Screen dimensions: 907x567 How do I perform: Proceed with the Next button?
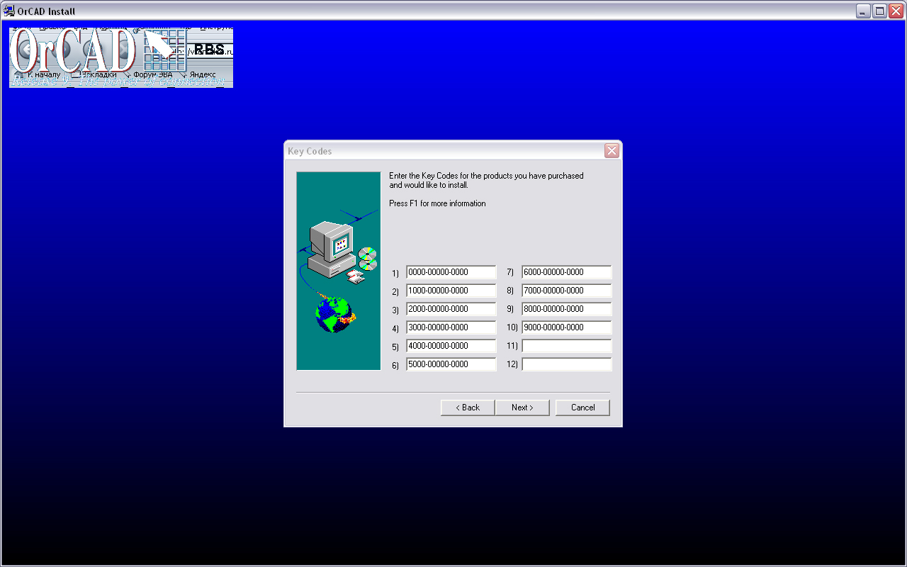click(x=522, y=408)
